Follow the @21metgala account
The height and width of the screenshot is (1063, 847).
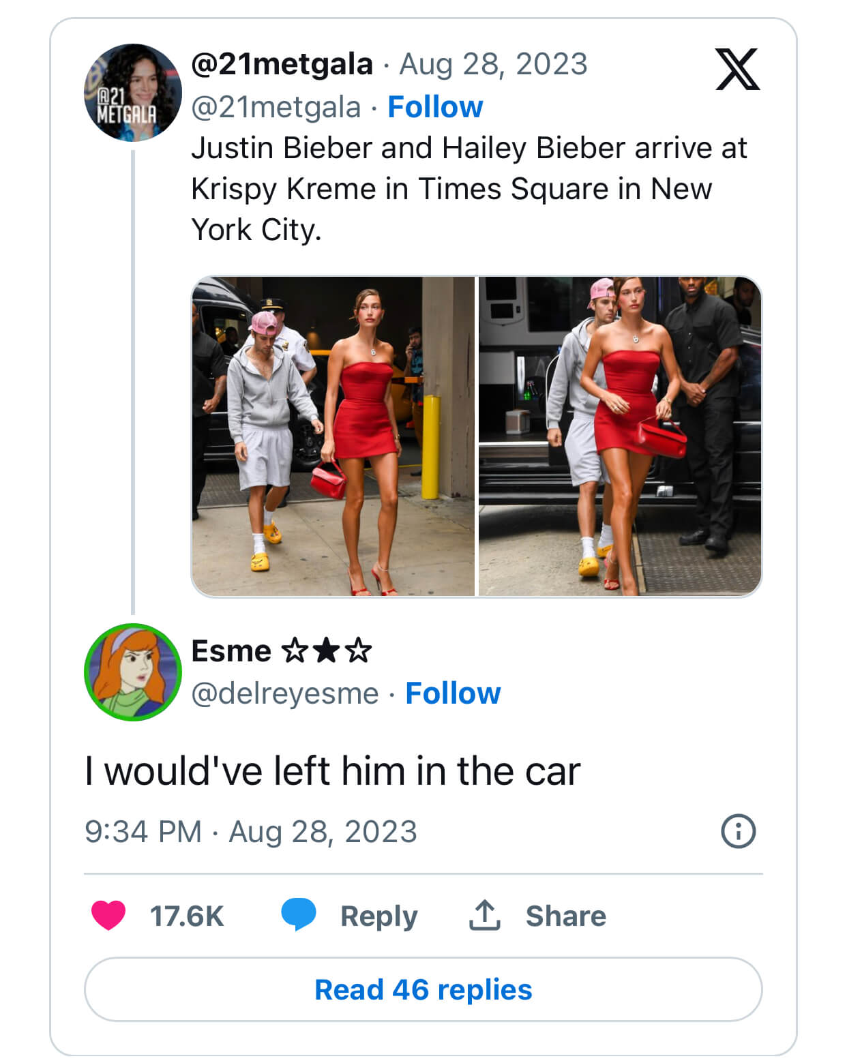click(435, 107)
